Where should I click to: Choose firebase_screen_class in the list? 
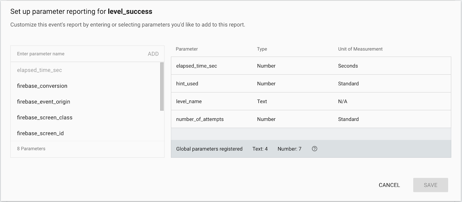(x=45, y=118)
